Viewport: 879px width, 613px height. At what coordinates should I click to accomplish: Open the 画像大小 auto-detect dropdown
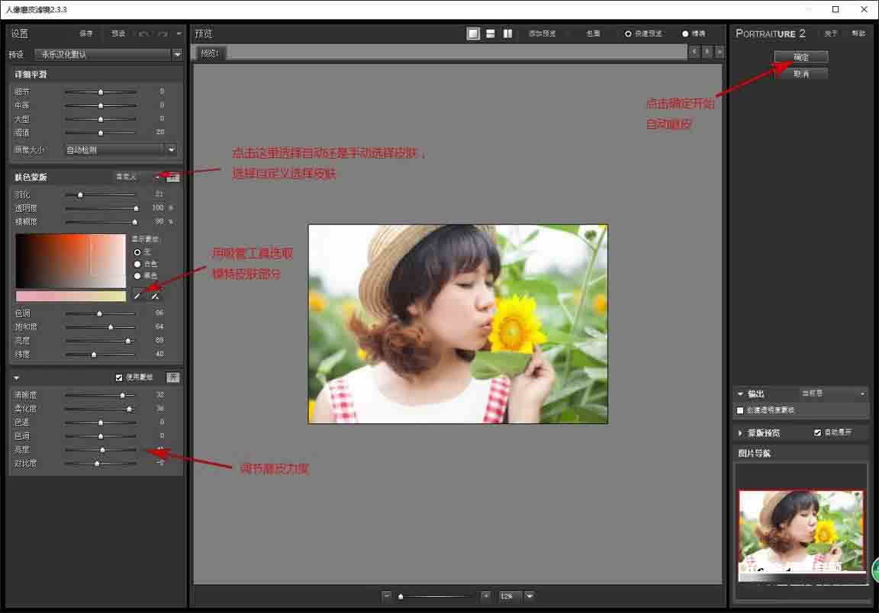120,150
